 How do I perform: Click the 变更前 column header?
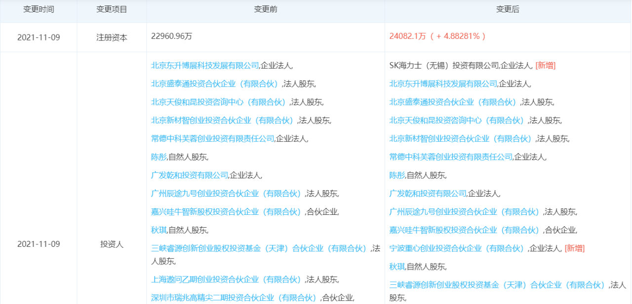(x=266, y=10)
